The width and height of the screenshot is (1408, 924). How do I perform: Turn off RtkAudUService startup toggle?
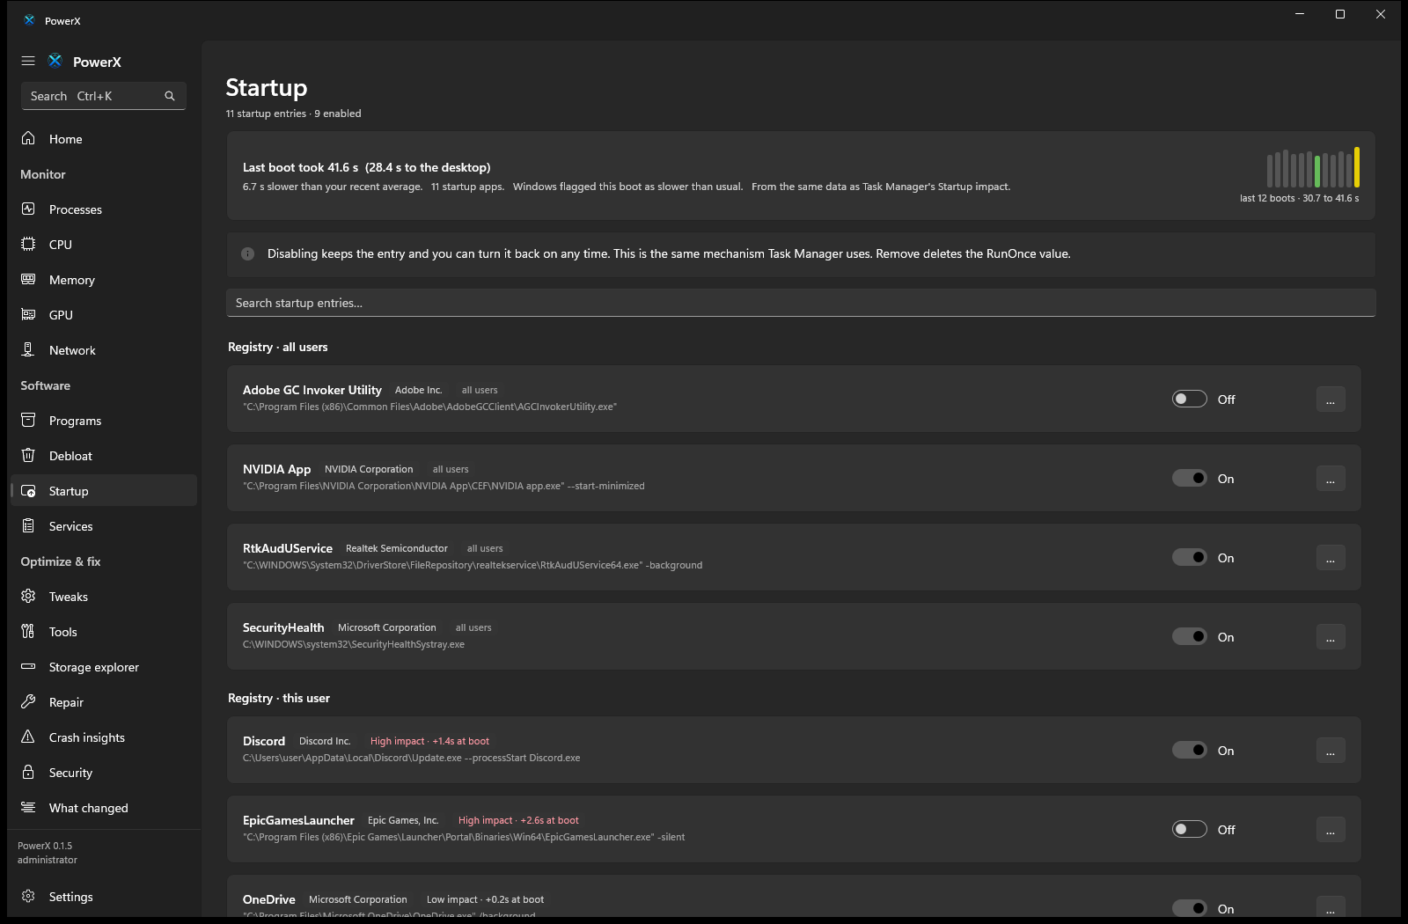tap(1189, 558)
